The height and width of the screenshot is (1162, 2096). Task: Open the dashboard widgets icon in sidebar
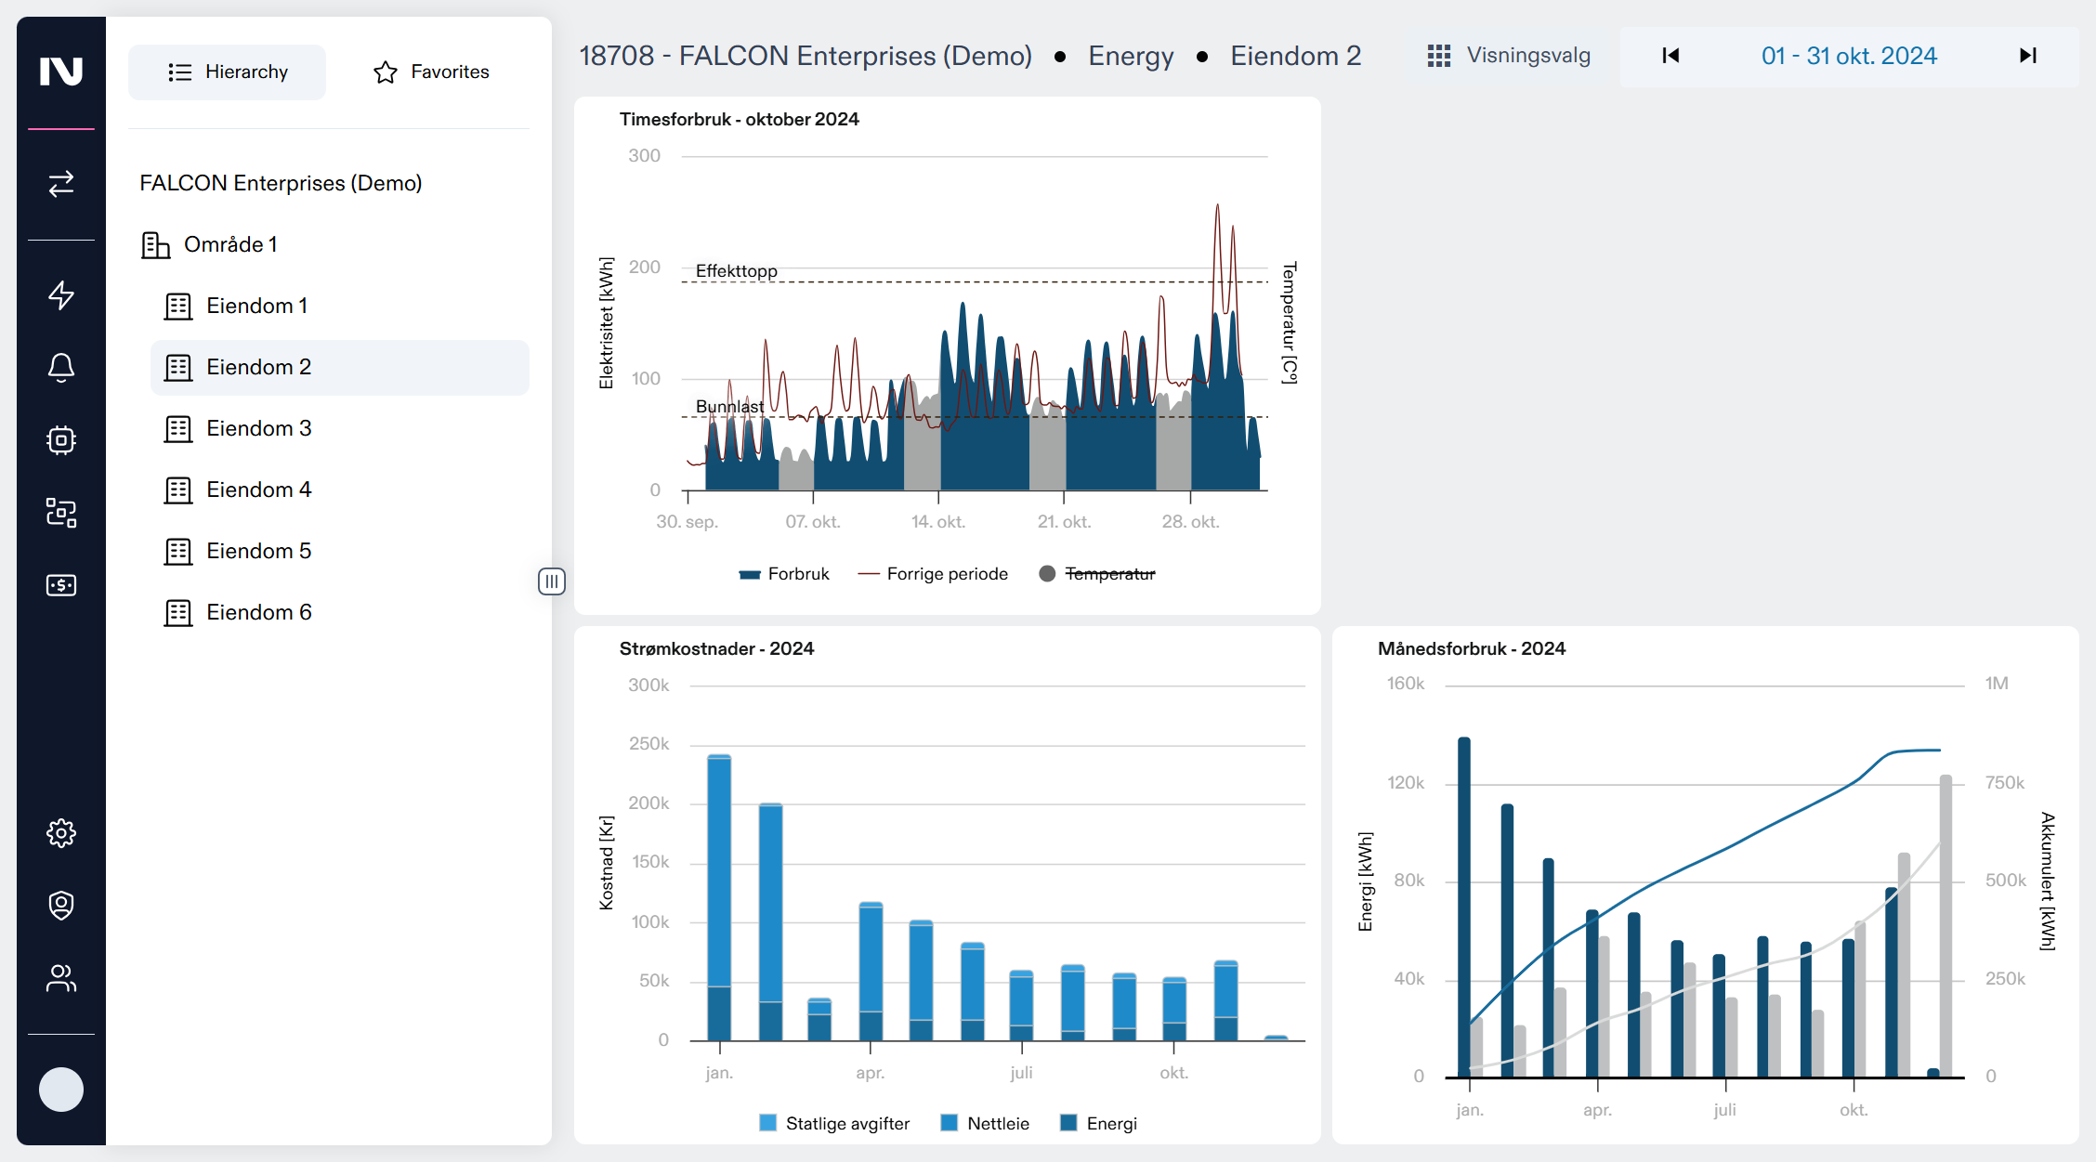point(61,513)
